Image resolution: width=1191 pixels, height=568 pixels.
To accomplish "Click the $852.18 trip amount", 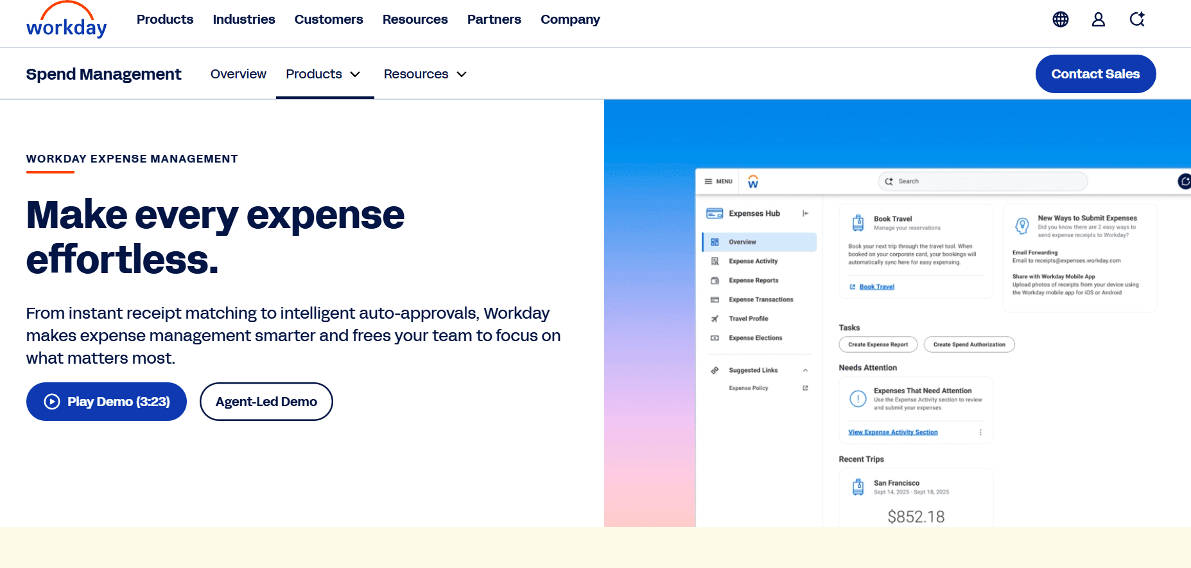I will [916, 517].
